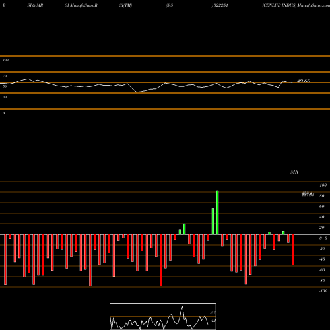Click the RSI axis label 70

pyautogui.click(x=5, y=76)
